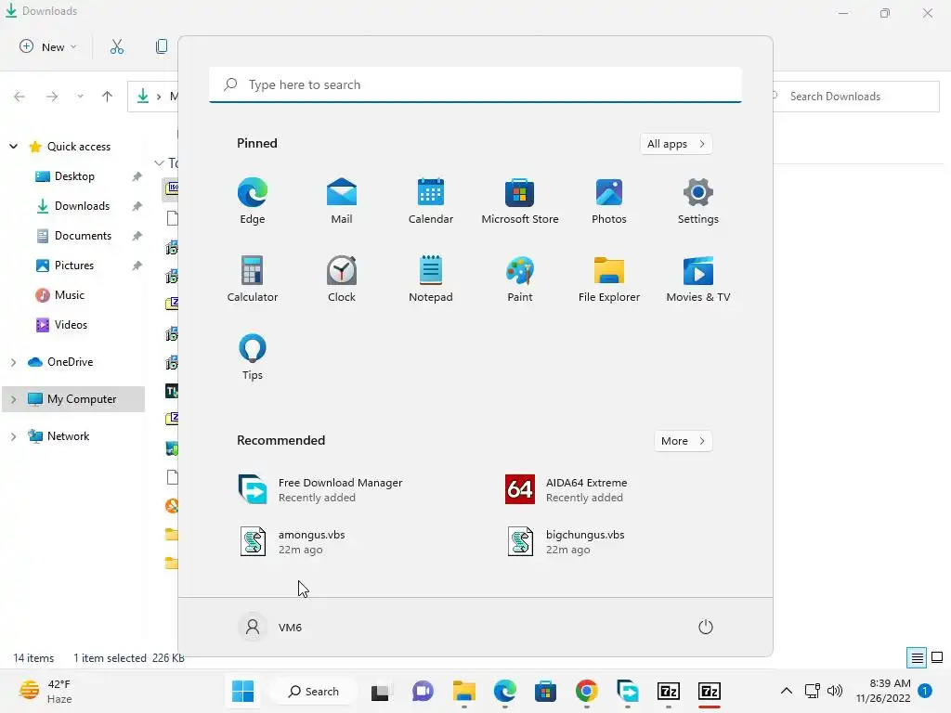Open recent locations dropdown in Explorer

[x=80, y=97]
